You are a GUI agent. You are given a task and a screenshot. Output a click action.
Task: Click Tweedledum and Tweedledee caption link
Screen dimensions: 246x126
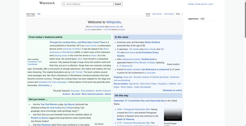34,63
